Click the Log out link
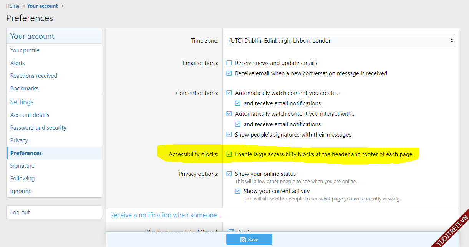The height and width of the screenshot is (247, 469). coord(20,212)
